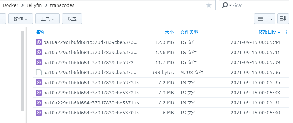This screenshot has width=293, height=123.
Task: Click 设置 button
Action: tap(72, 19)
